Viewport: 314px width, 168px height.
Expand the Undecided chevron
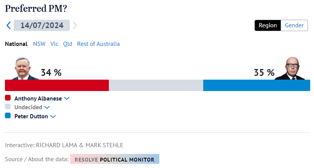[x=47, y=107]
